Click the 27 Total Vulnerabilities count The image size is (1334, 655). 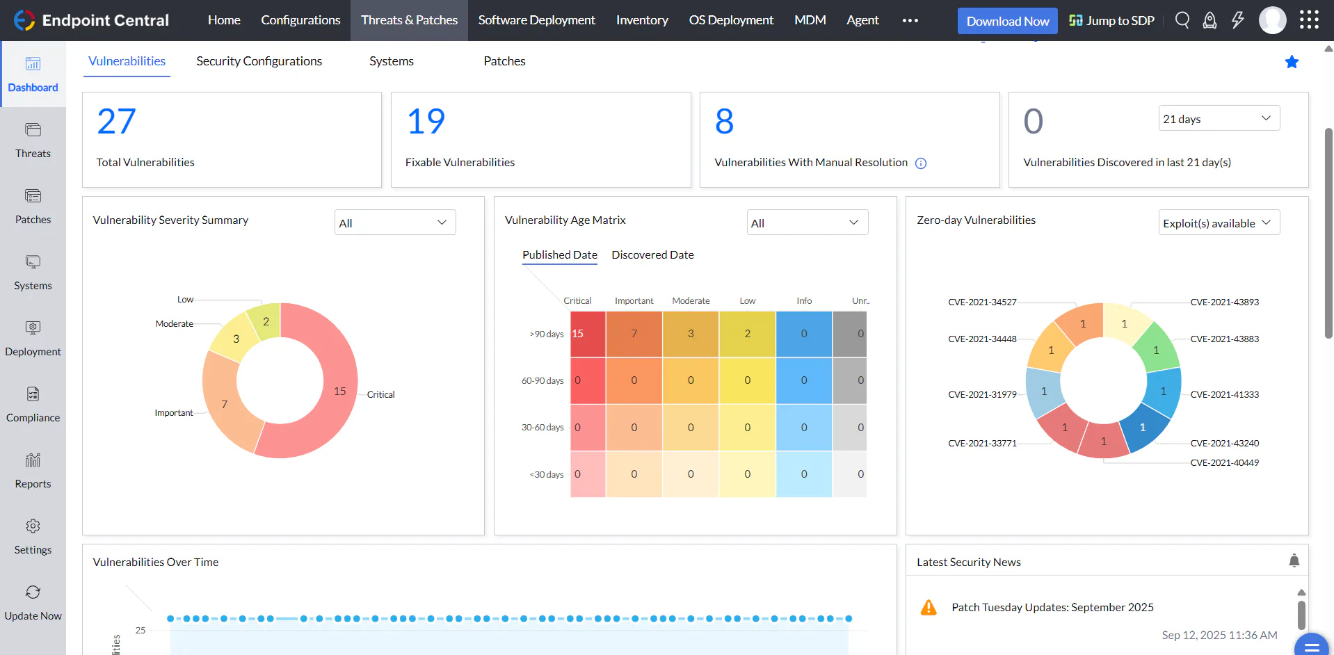[116, 122]
